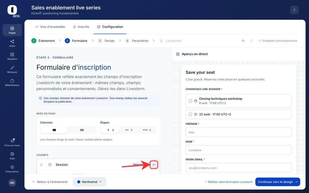This screenshot has height=193, width=309.
Task: Select single column layout
Action: pyautogui.click(x=54, y=130)
